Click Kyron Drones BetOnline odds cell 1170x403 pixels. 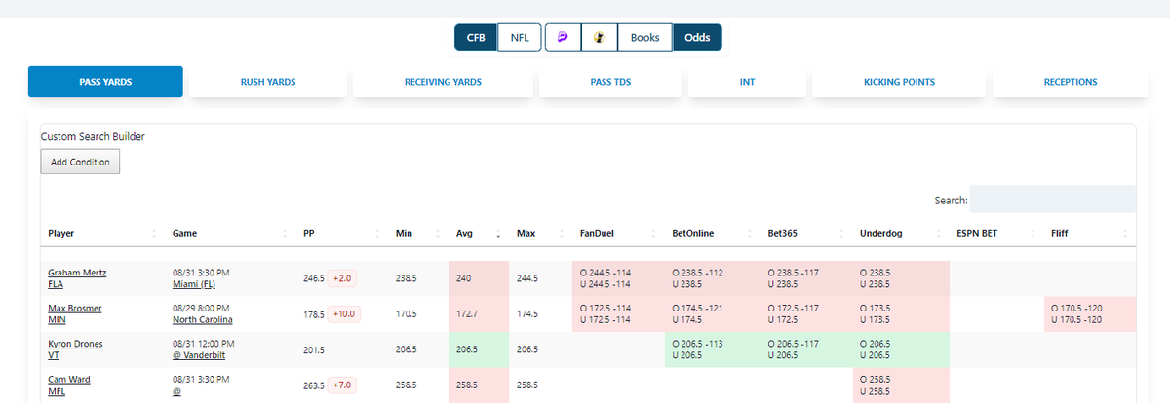click(713, 349)
